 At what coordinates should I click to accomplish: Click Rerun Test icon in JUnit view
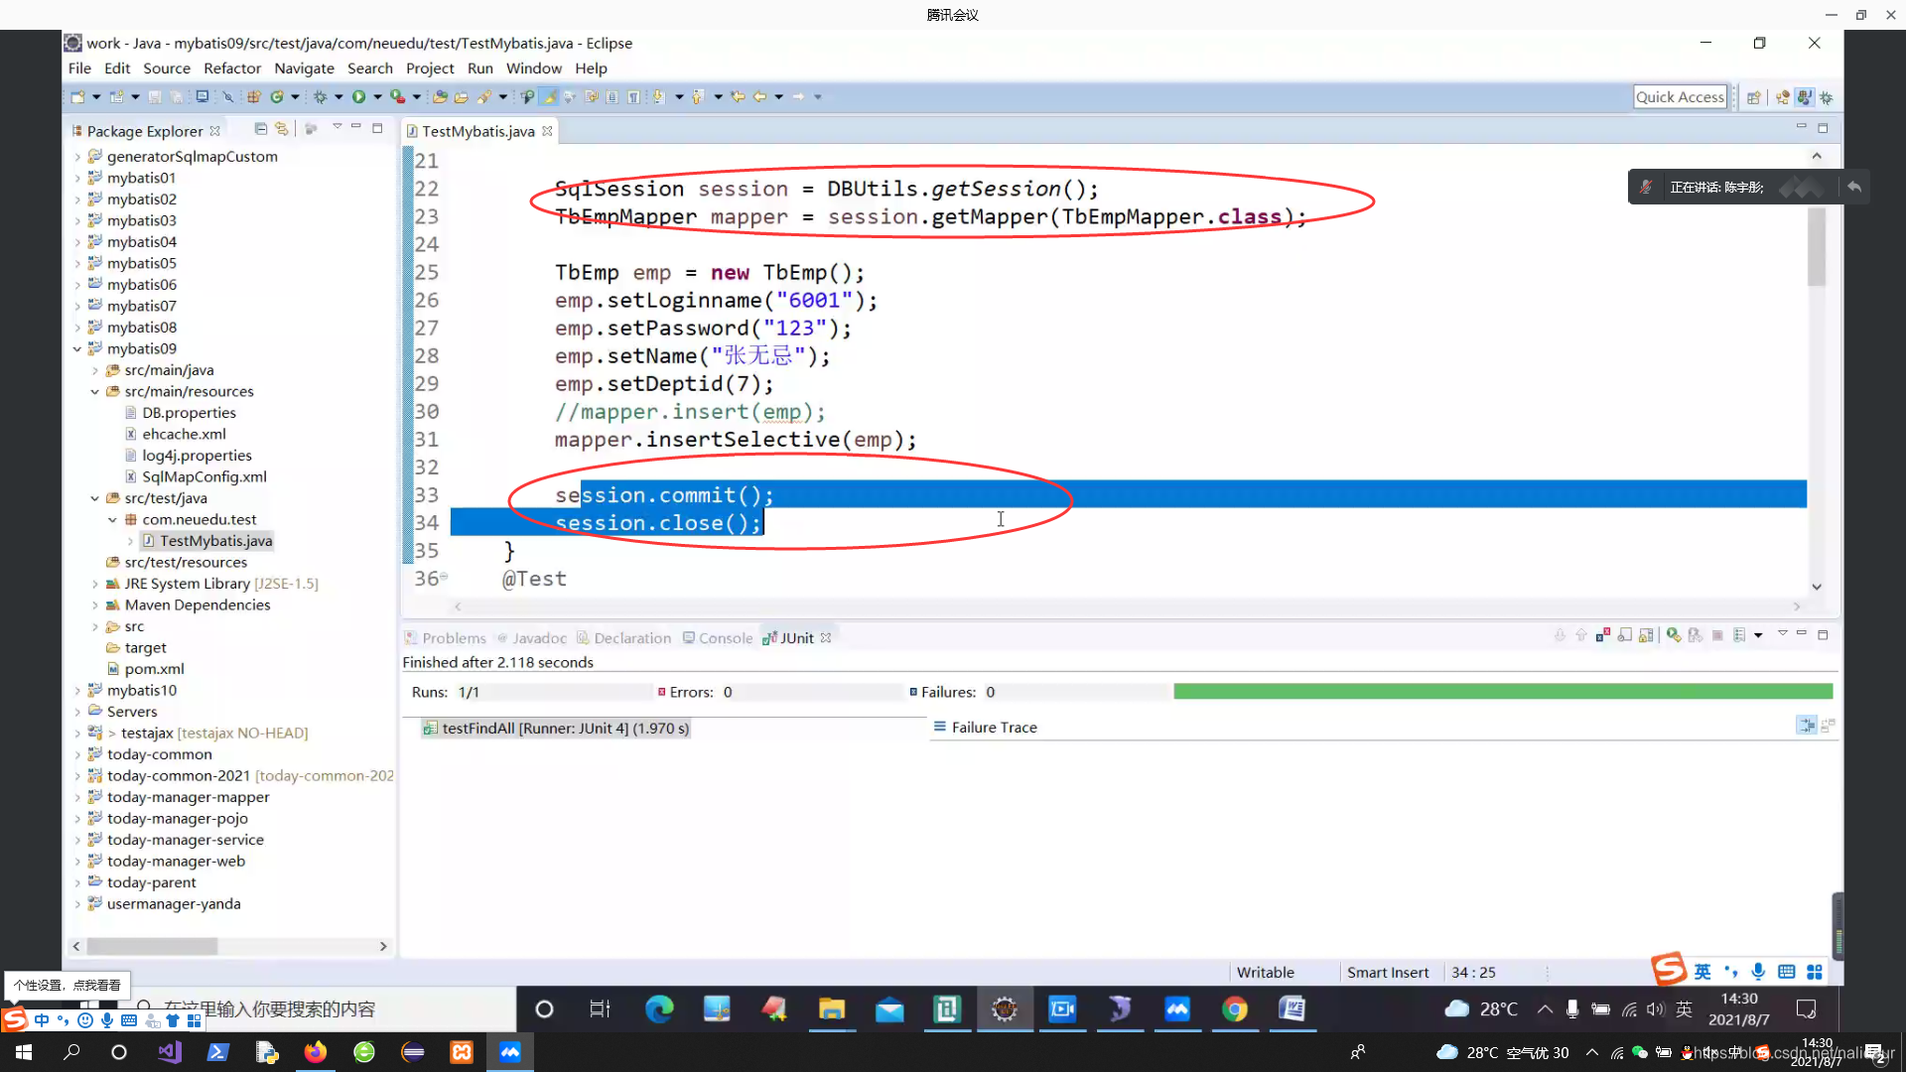tap(1674, 636)
